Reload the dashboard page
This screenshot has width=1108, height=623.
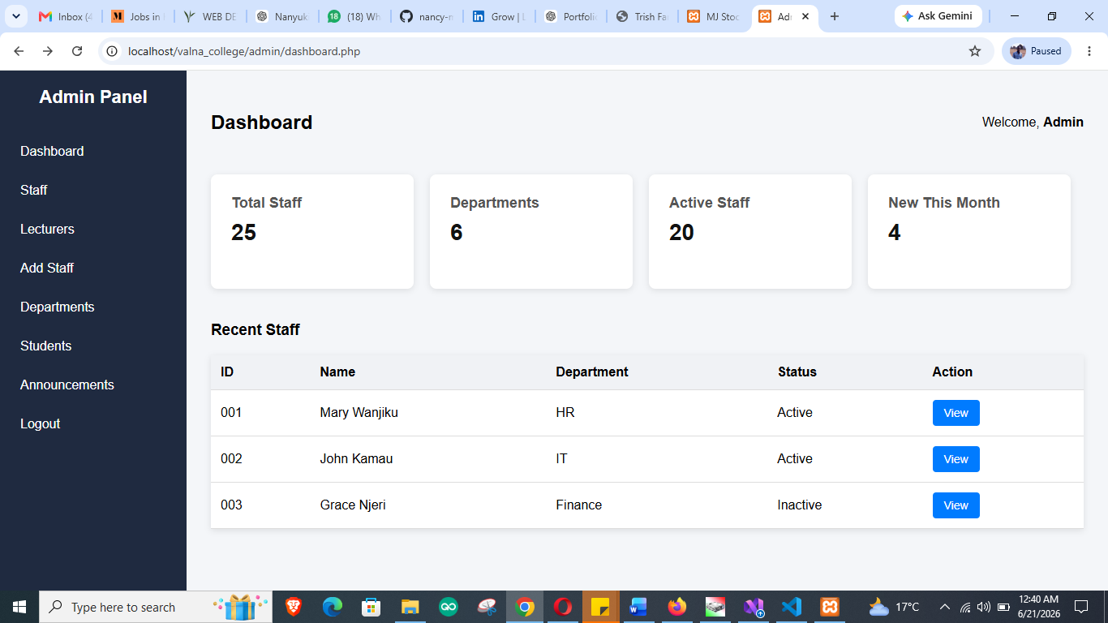77,51
